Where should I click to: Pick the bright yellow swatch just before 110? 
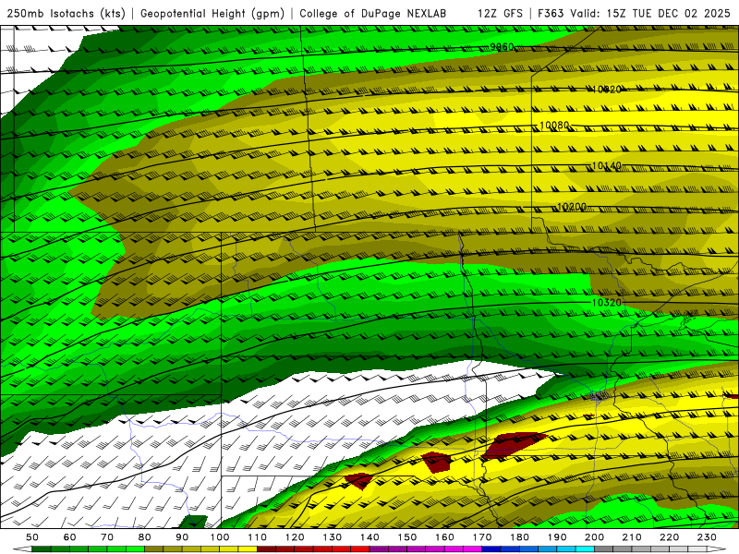point(248,549)
